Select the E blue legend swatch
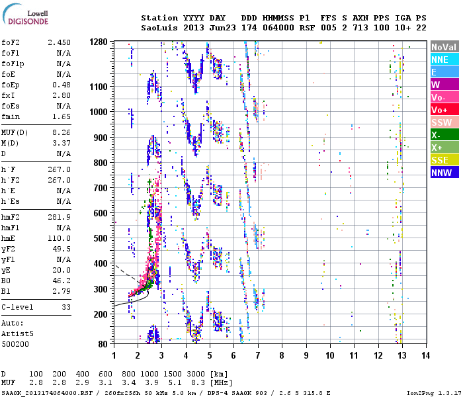This screenshot has width=463, height=397. (x=444, y=72)
